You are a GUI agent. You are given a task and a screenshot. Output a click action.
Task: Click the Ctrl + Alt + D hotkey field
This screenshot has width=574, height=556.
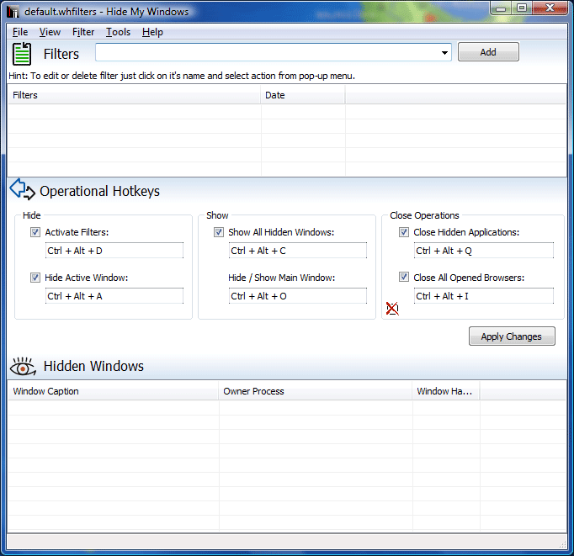pyautogui.click(x=114, y=251)
